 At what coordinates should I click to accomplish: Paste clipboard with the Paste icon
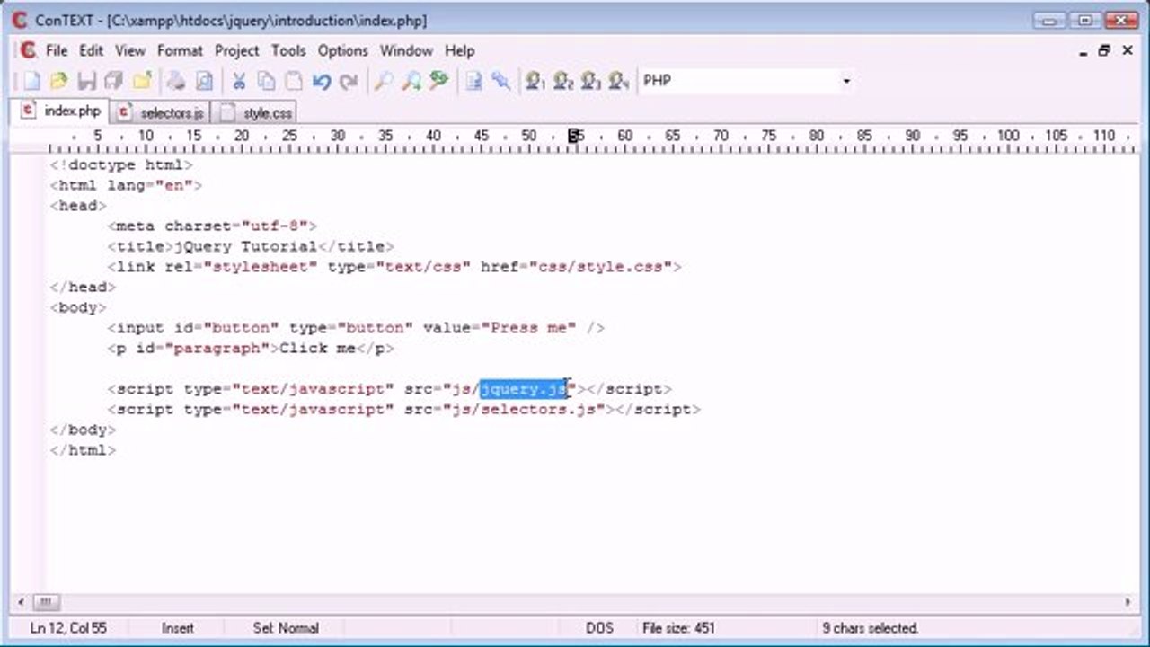tap(294, 81)
